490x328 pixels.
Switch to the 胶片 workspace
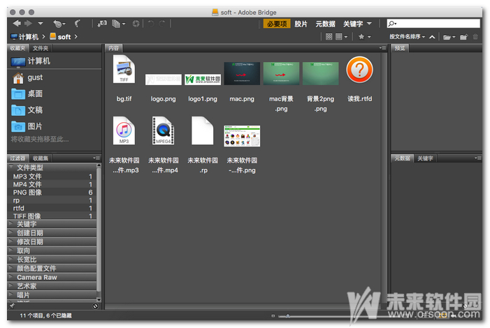pos(301,24)
